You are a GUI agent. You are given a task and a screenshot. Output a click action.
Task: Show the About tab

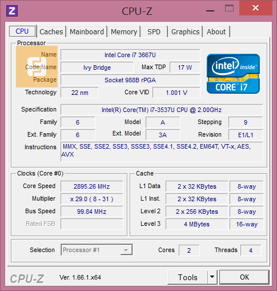tap(216, 31)
